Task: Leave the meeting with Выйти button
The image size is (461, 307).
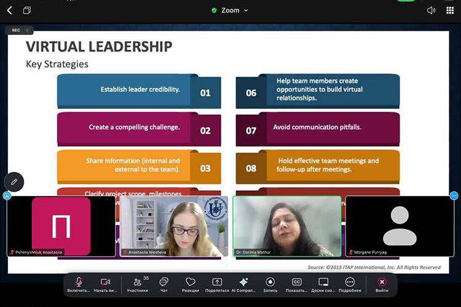Action: [382, 282]
